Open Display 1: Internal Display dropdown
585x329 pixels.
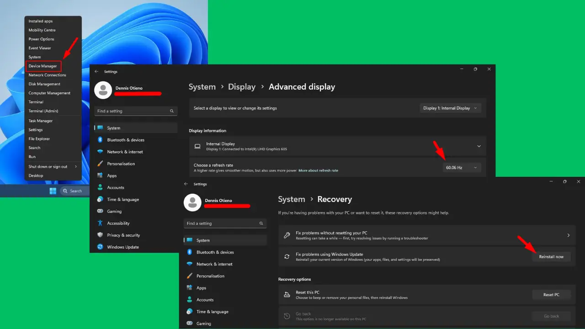450,108
